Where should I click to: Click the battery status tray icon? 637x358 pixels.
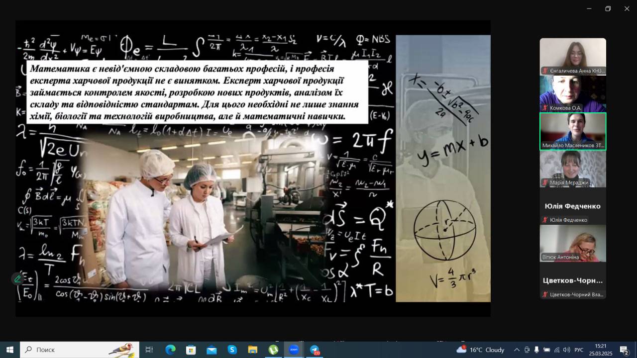click(546, 350)
